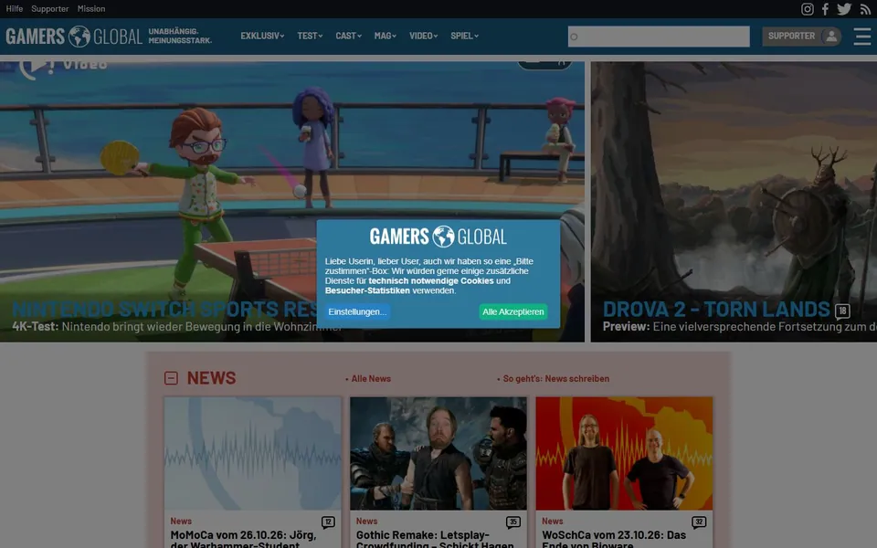Open the Facebook page icon

(826, 9)
